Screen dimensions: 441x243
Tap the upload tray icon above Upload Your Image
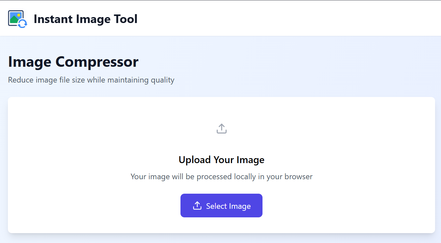tap(221, 128)
